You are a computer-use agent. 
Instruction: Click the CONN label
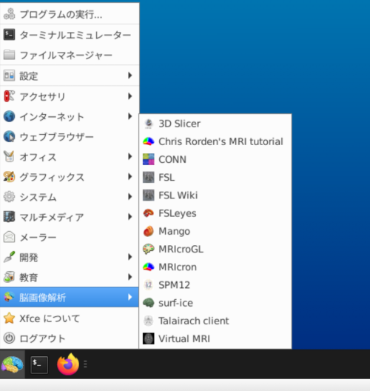[x=172, y=159]
